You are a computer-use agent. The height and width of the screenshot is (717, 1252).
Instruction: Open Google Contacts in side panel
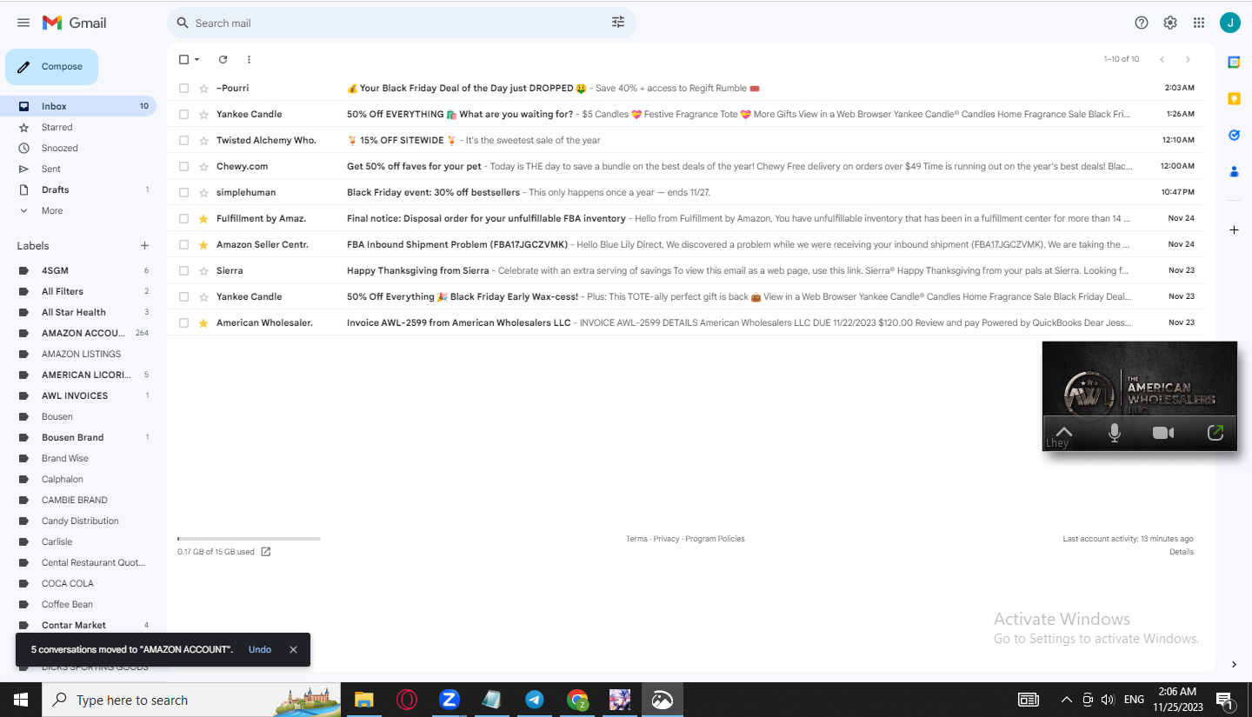[x=1234, y=172]
